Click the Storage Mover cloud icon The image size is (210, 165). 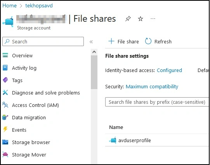click(5, 155)
